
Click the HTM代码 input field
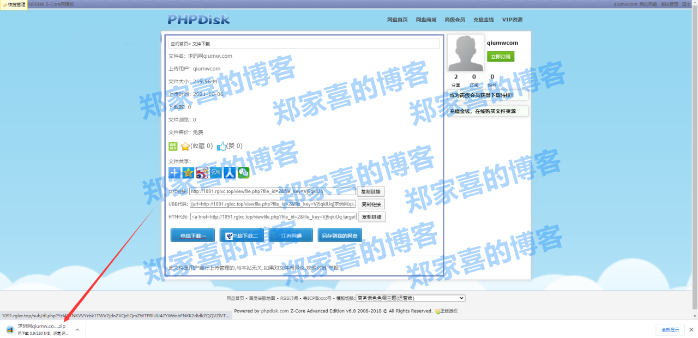(273, 217)
